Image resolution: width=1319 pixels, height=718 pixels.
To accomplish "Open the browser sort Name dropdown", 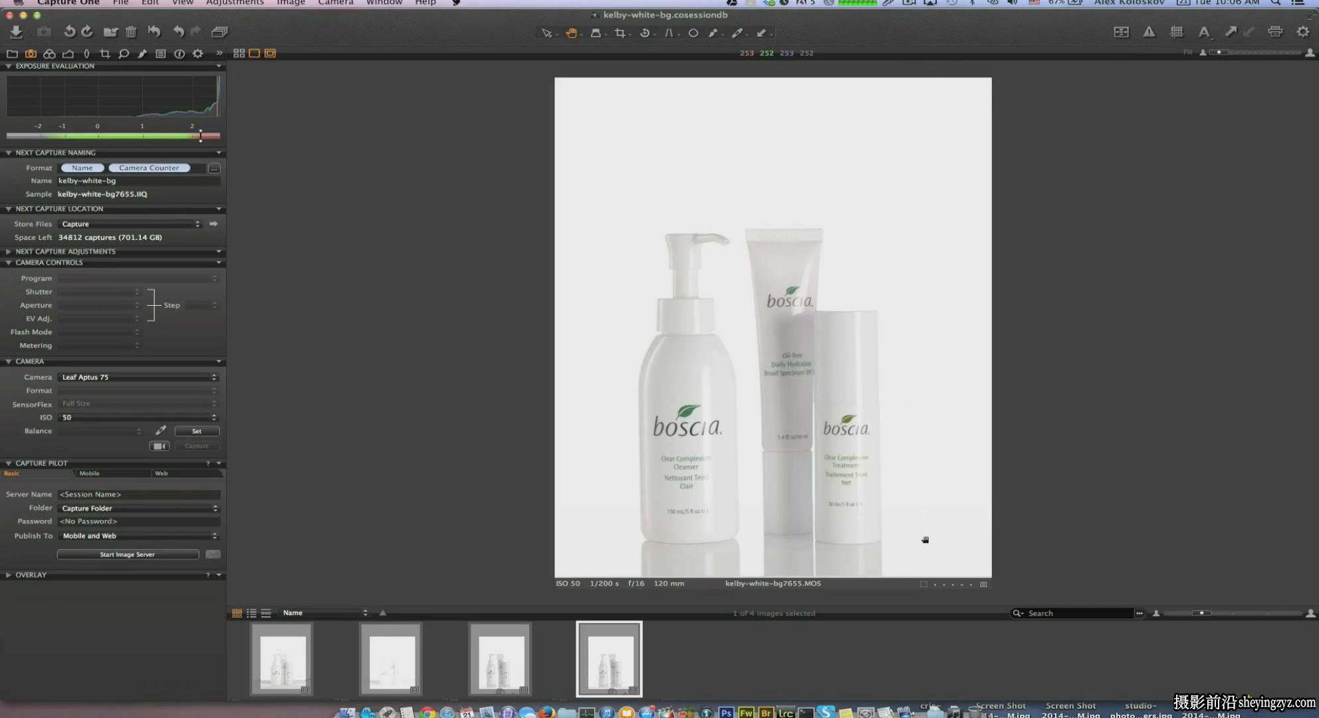I will pyautogui.click(x=324, y=613).
